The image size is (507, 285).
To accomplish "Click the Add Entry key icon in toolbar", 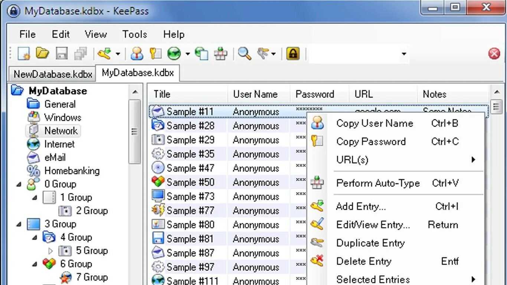I will point(104,54).
